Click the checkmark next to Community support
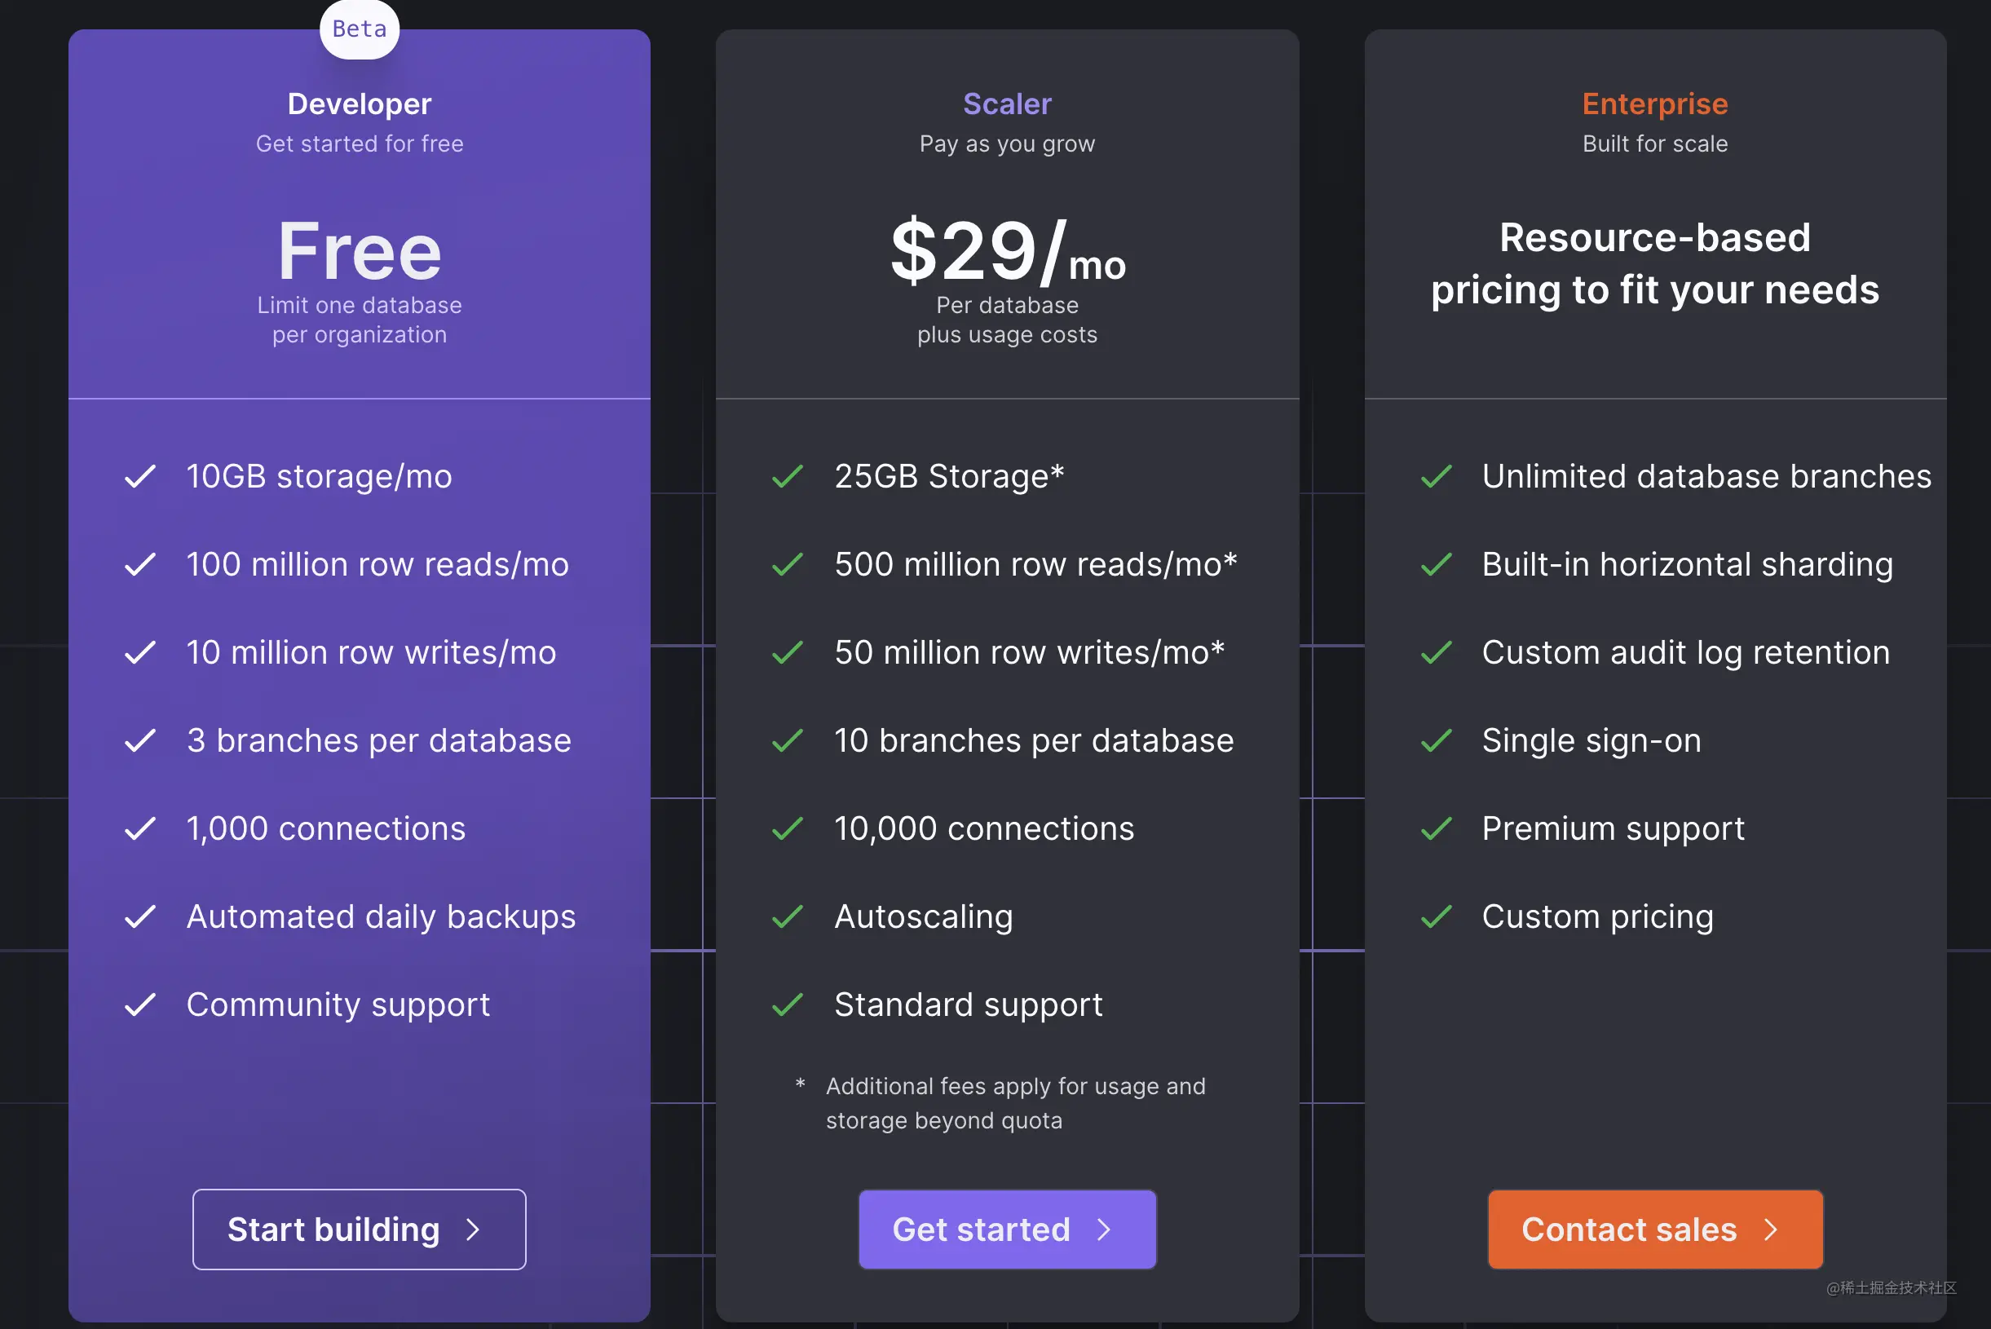 141,1004
